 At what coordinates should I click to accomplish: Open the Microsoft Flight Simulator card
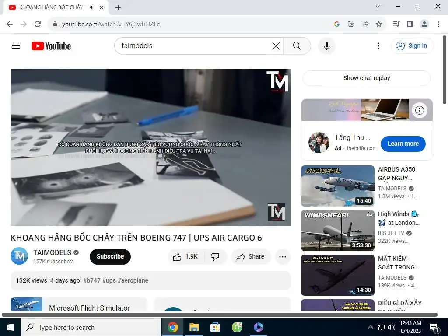click(79, 304)
